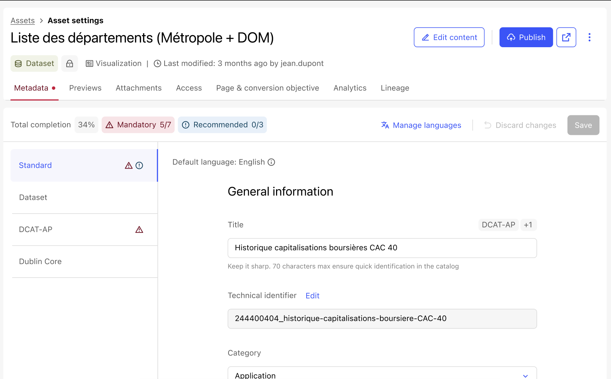Viewport: 611px width, 379px height.
Task: Switch to the Metadata tab
Action: 34,88
